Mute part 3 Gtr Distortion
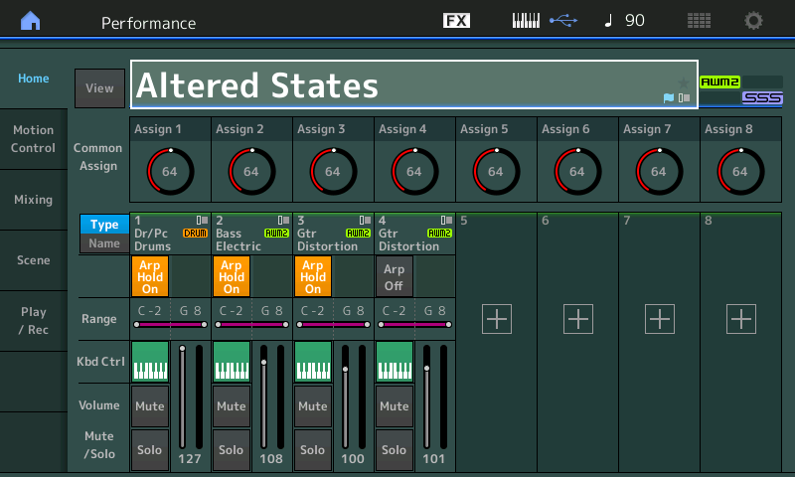 click(x=313, y=406)
